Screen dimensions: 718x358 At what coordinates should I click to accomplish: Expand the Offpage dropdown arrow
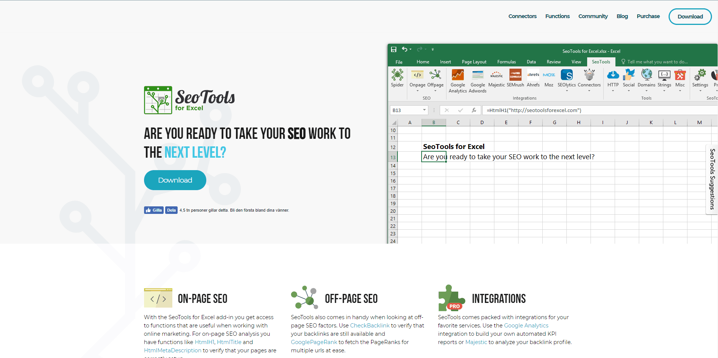[435, 91]
